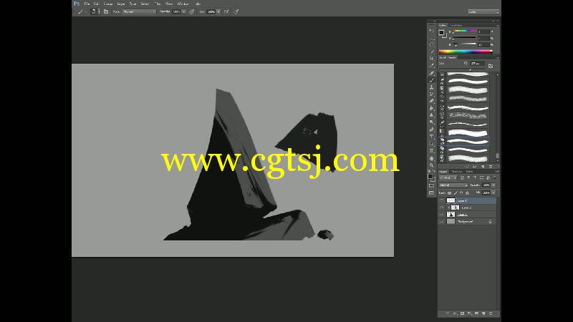
Task: Toggle the Brush panel from options bar
Action: tap(106, 11)
